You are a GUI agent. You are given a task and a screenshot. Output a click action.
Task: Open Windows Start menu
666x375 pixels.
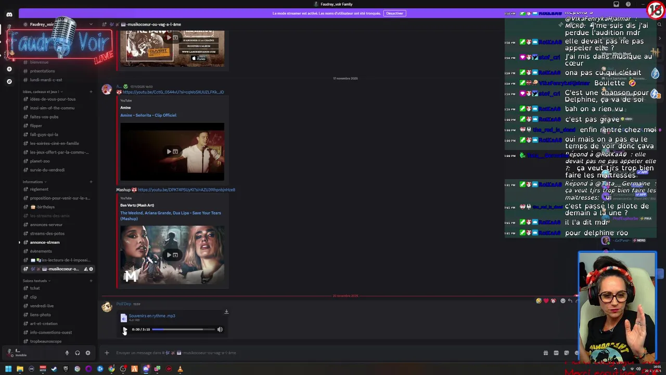pyautogui.click(x=8, y=369)
